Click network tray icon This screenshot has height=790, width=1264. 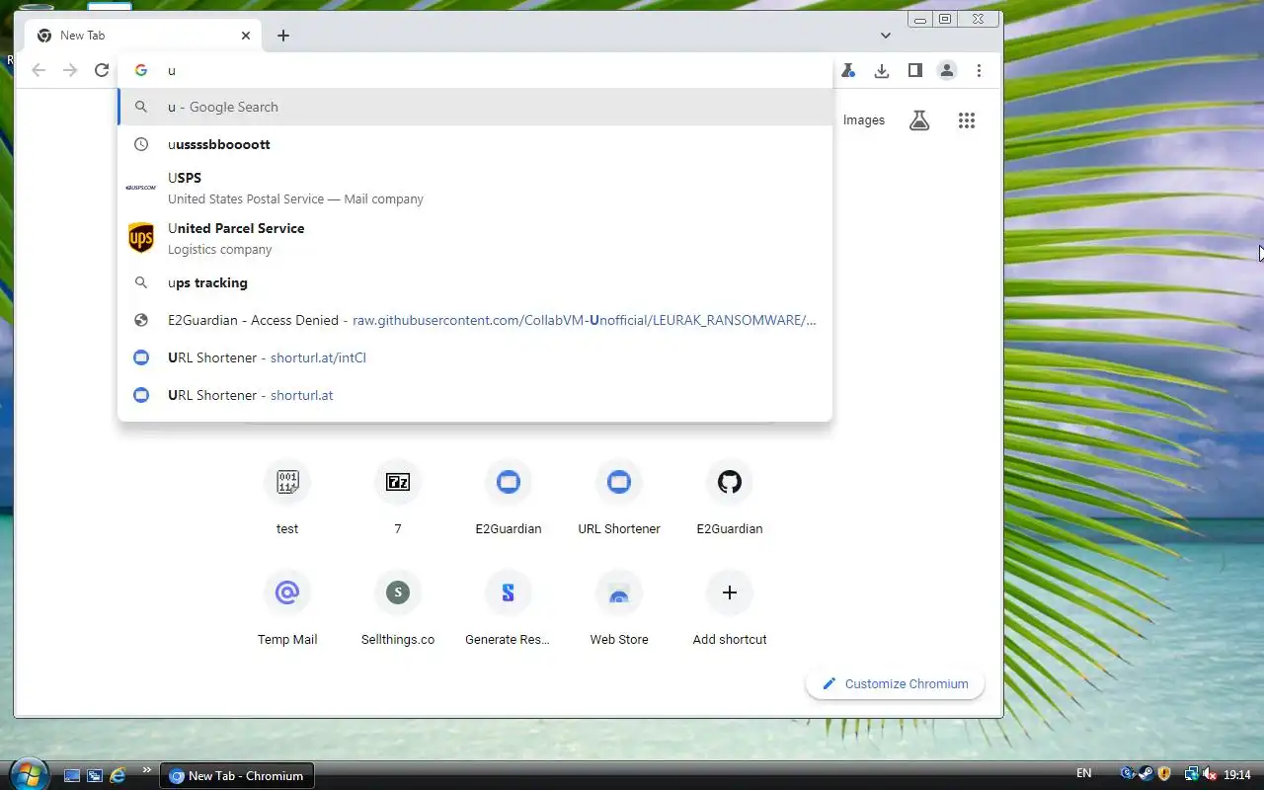coord(1192,774)
